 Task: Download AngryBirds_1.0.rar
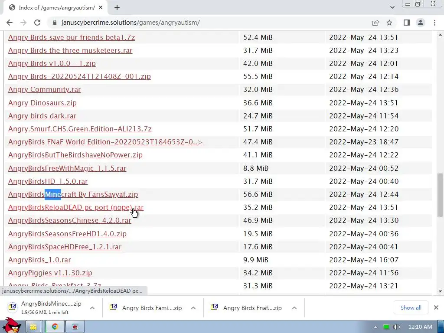pos(39,260)
